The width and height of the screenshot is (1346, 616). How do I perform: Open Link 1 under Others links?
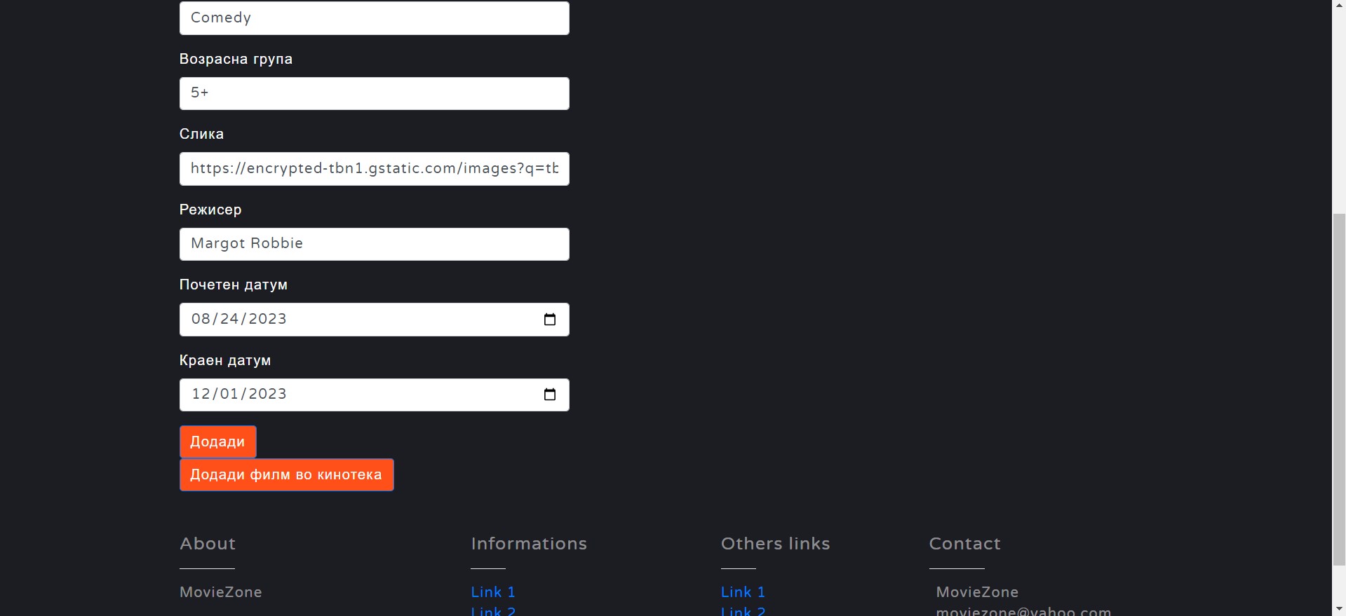[x=743, y=592]
